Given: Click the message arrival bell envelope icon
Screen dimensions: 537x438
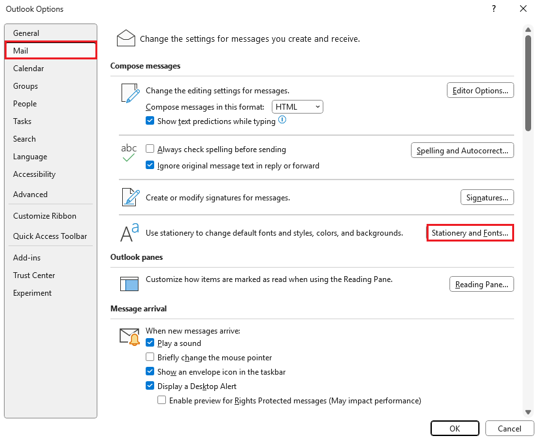Looking at the screenshot, I should coord(129,336).
